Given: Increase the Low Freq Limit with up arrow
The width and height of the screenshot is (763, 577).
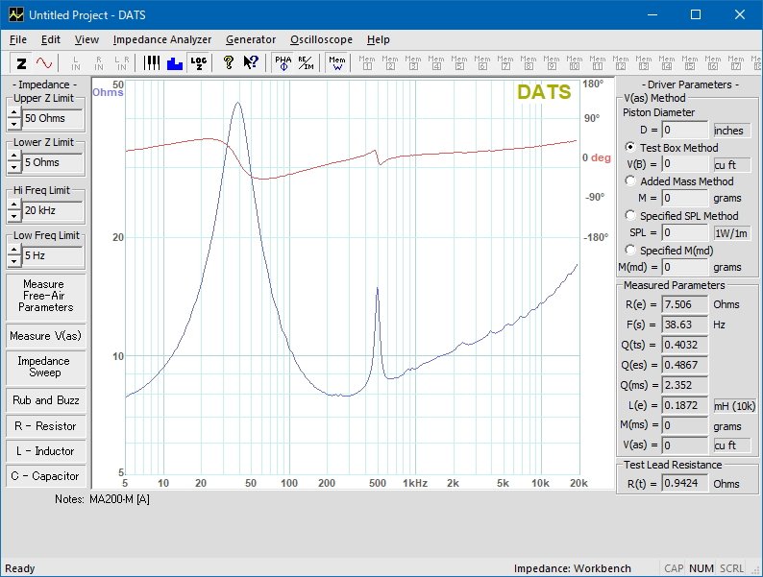Looking at the screenshot, I should coord(14,251).
